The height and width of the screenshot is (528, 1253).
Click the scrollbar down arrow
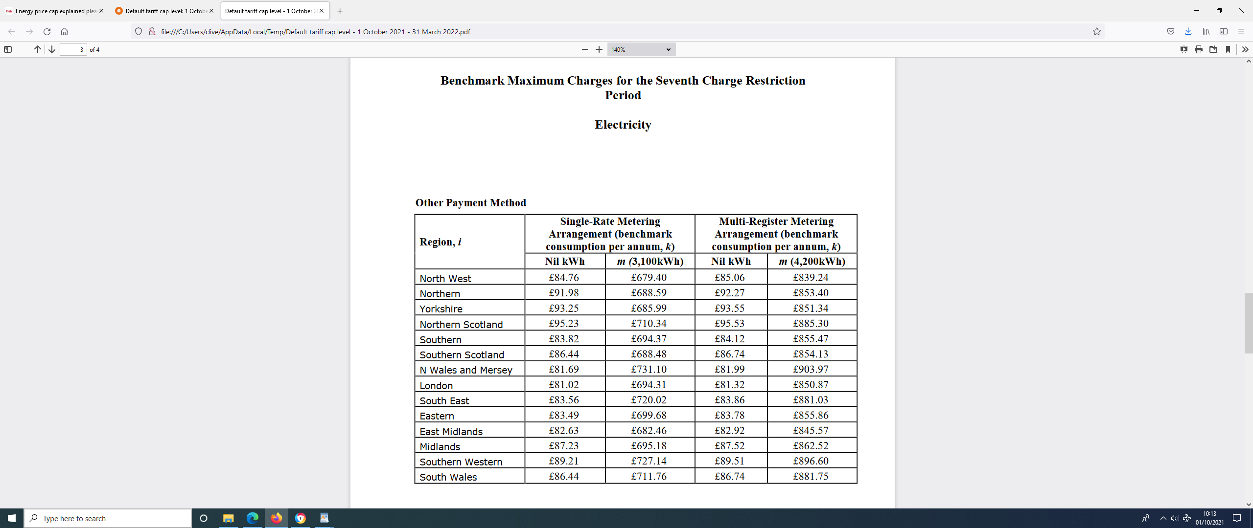click(1249, 504)
